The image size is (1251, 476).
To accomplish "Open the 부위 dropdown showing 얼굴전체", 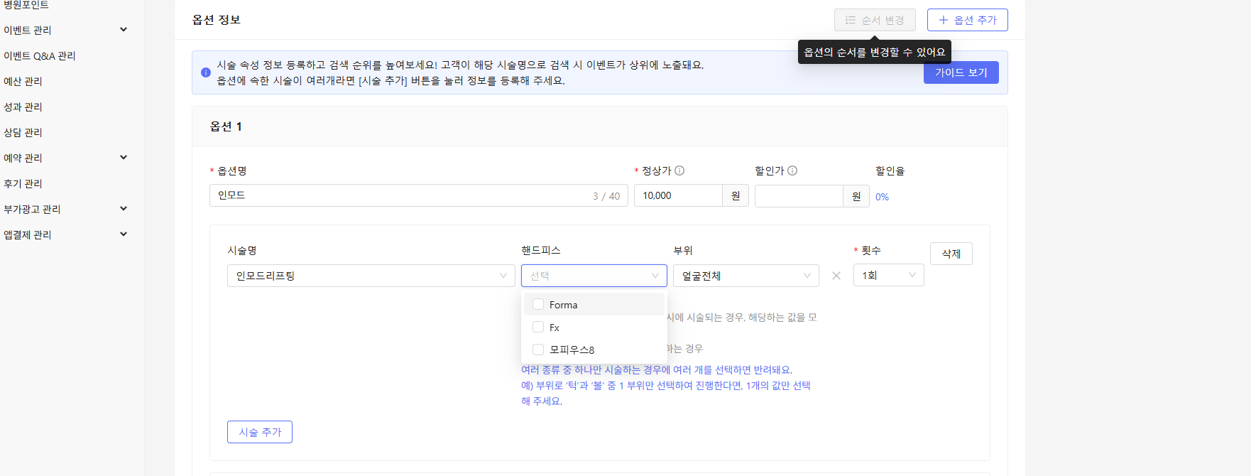I will point(745,276).
